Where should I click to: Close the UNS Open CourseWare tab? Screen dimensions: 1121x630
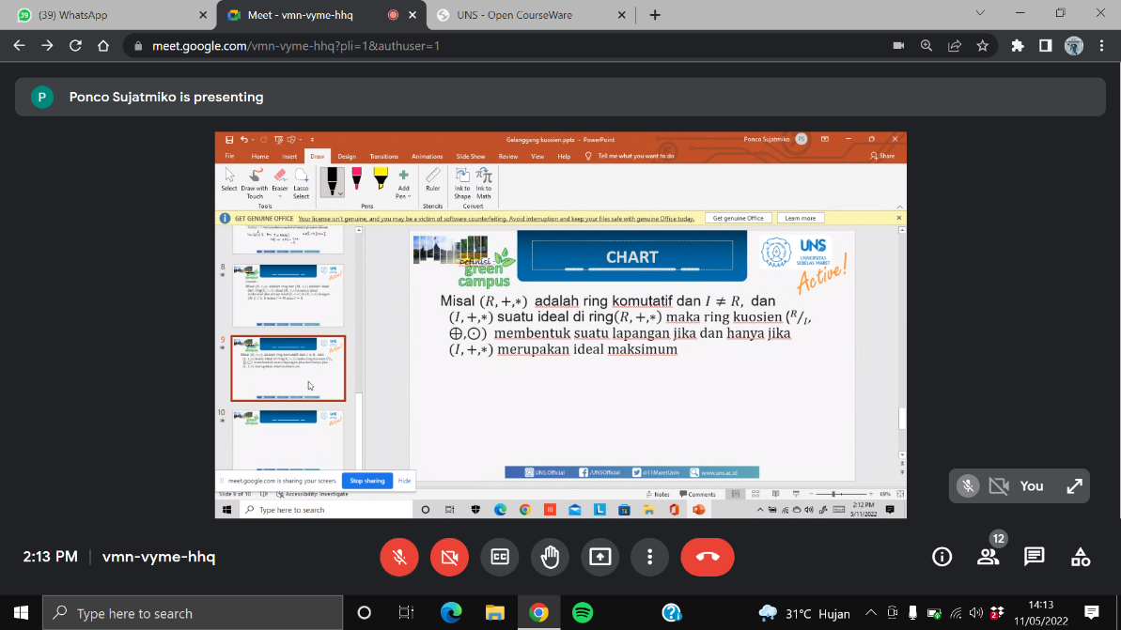click(621, 15)
